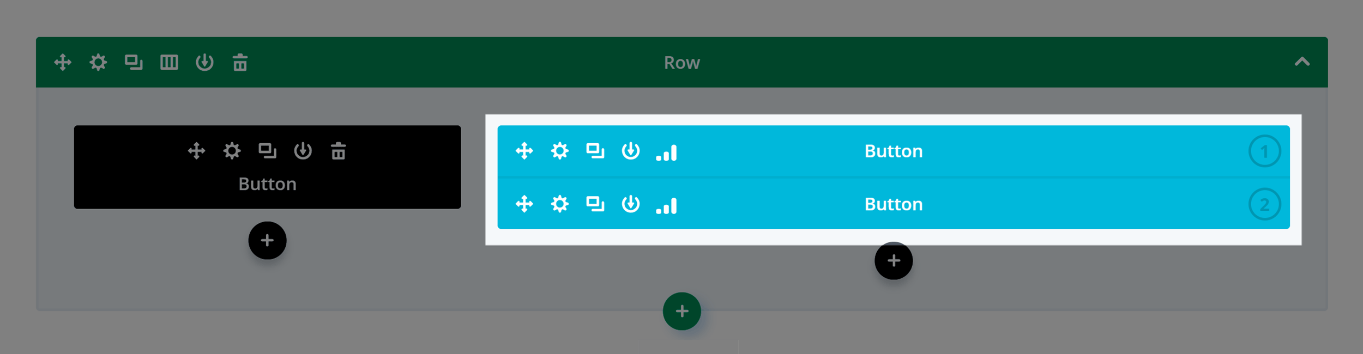Change Row column structure icon
The width and height of the screenshot is (1363, 354).
[169, 62]
